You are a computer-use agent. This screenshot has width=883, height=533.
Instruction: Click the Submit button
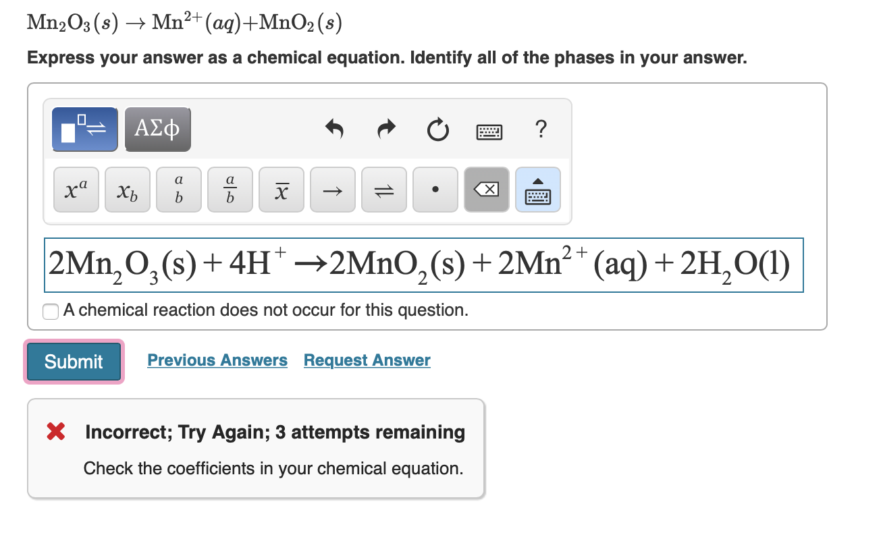click(x=73, y=361)
